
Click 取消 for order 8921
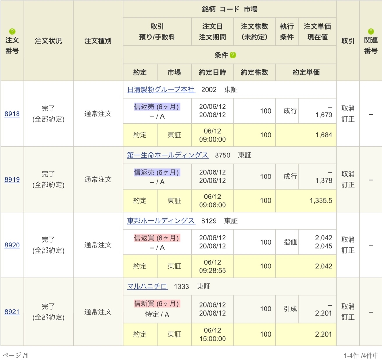coord(348,306)
